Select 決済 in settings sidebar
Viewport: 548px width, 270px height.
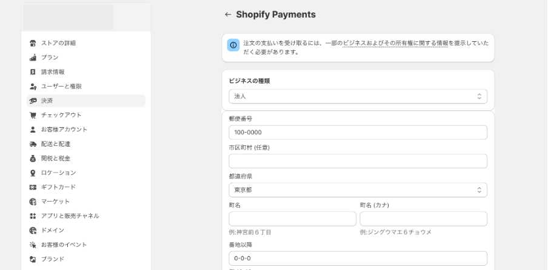coord(86,101)
